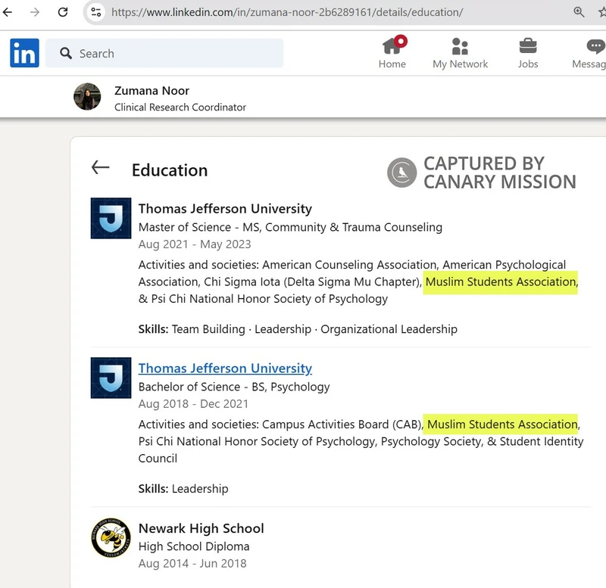
Task: Click the High School Diploma line
Action: pos(194,546)
